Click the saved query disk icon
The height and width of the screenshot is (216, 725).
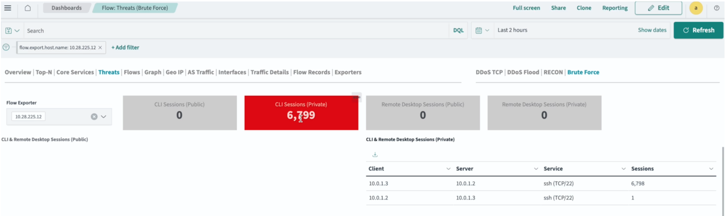click(x=9, y=31)
